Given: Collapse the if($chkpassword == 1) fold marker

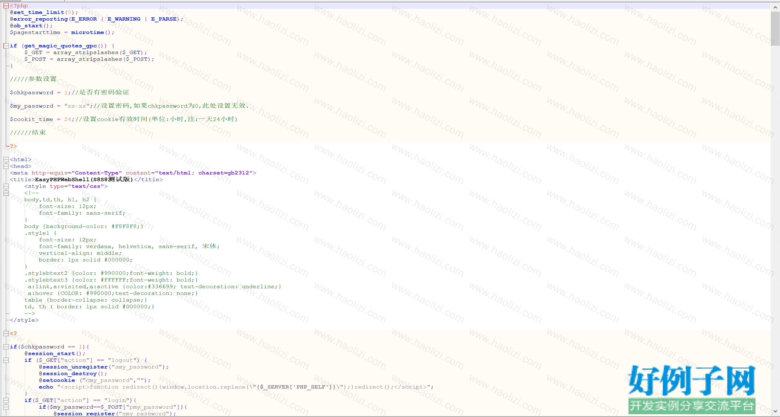Looking at the screenshot, I should (6, 347).
